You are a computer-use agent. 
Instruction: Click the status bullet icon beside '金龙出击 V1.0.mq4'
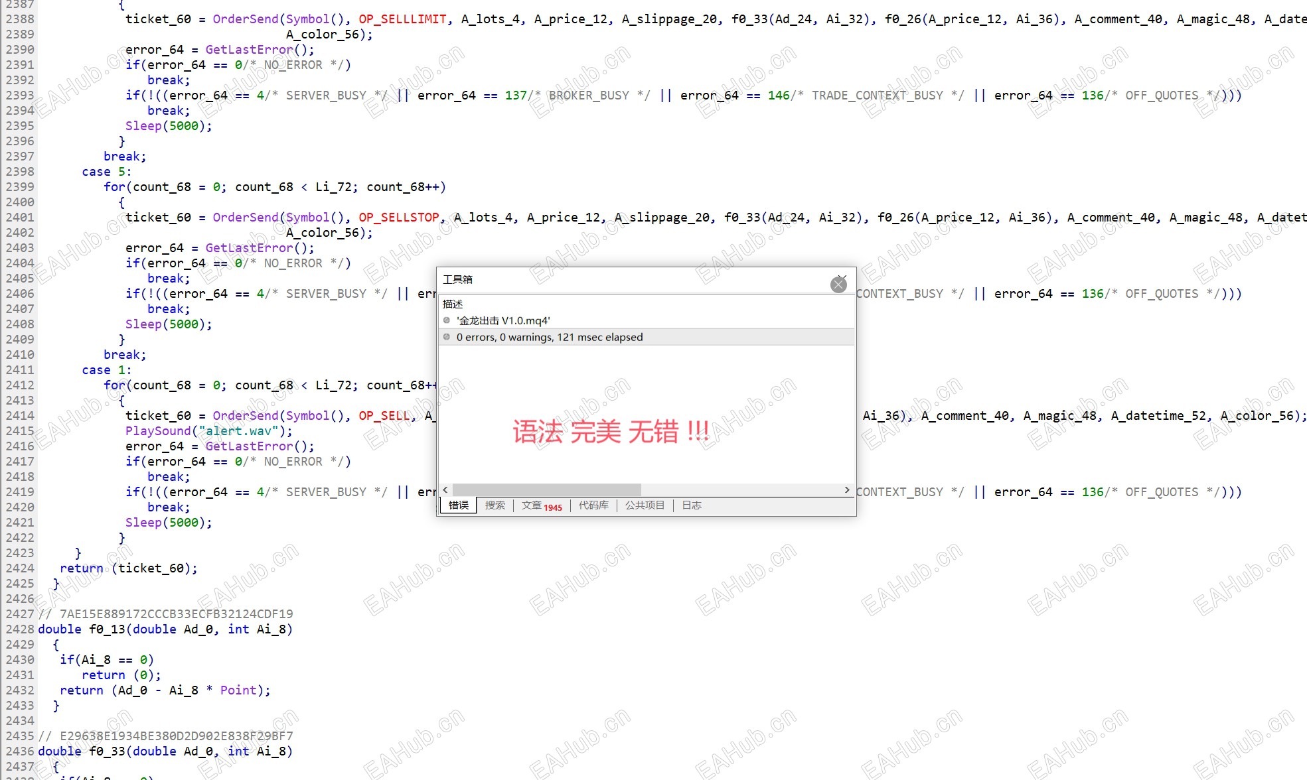tap(447, 320)
